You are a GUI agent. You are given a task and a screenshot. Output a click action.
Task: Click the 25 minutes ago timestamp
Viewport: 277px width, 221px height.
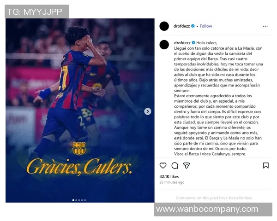[172, 182]
